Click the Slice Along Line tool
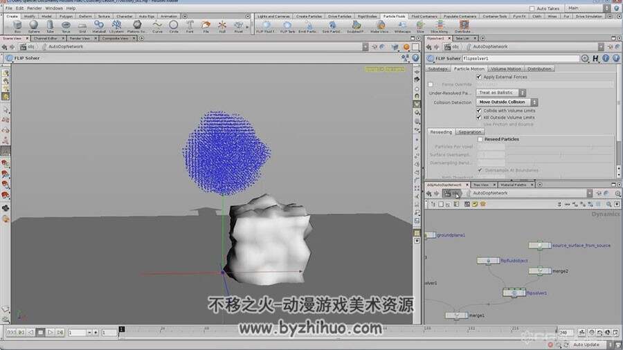The image size is (623, 350). (x=439, y=26)
